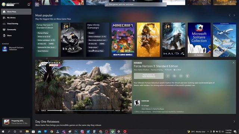Open the Store sidebar item
Viewport: 239px width, 134px height.
point(16,35)
